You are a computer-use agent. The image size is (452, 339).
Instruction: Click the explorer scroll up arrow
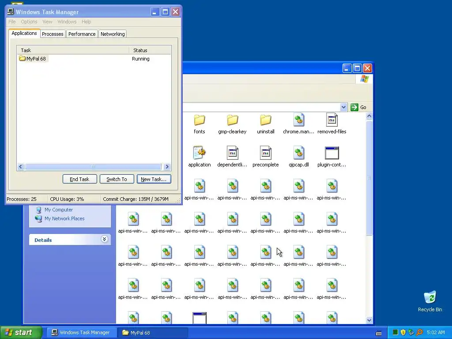click(369, 116)
